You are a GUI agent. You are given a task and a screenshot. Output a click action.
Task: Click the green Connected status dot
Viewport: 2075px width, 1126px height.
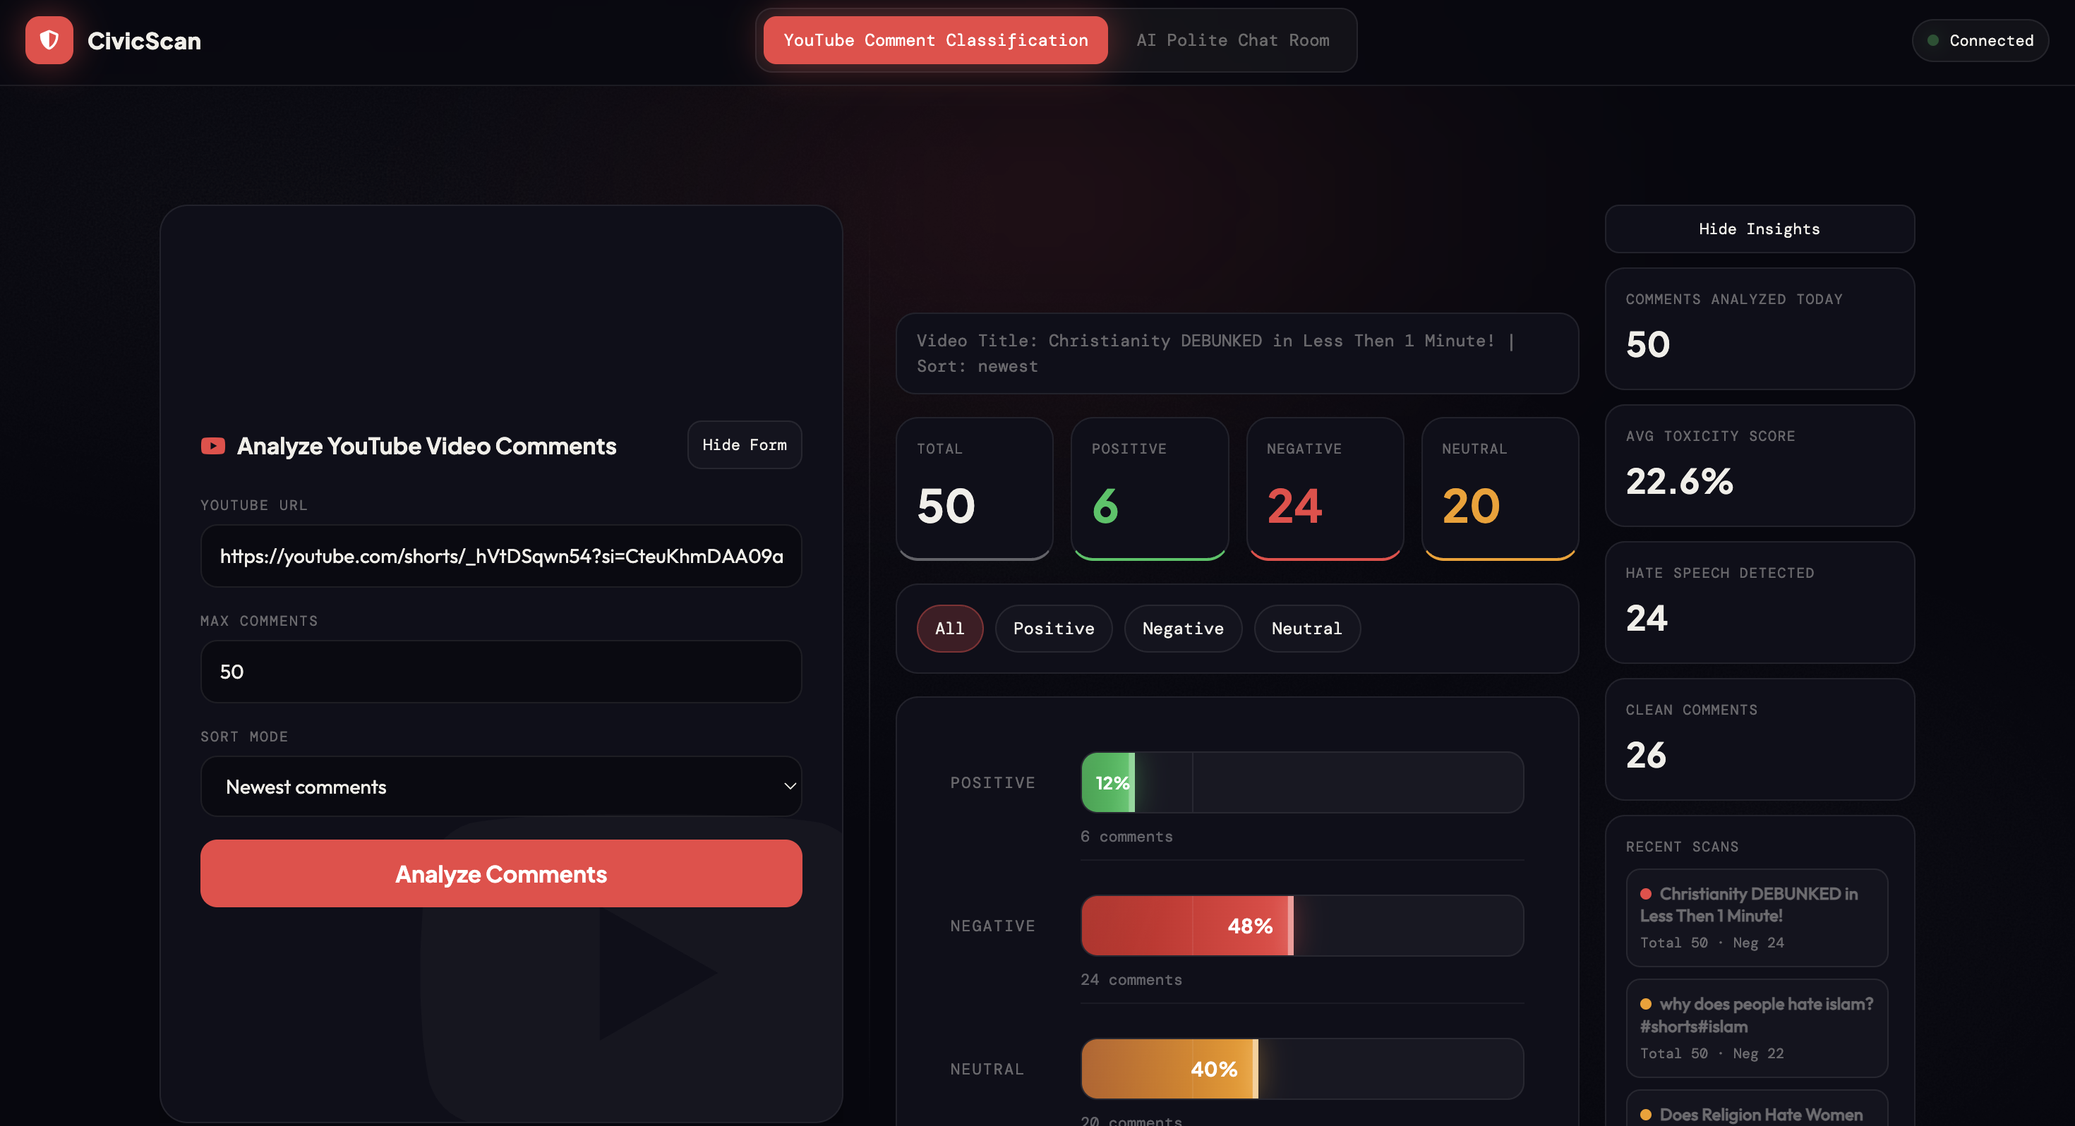1932,40
